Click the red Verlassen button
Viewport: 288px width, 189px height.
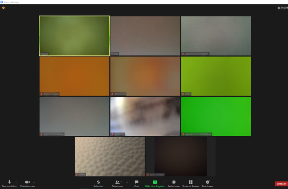point(281,183)
